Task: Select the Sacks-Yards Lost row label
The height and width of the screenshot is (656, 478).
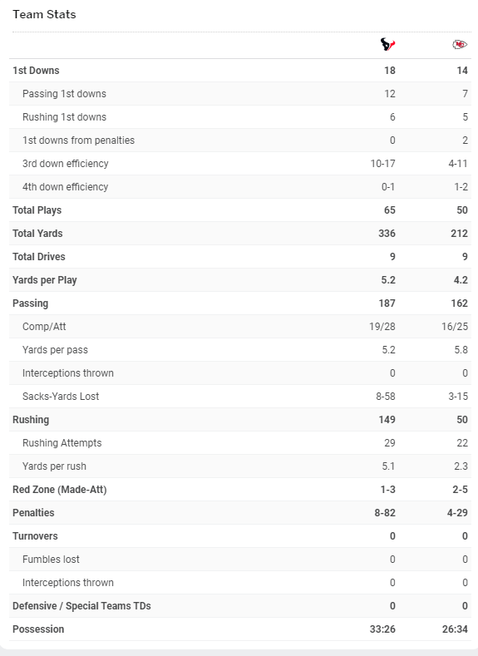Action: click(x=61, y=397)
